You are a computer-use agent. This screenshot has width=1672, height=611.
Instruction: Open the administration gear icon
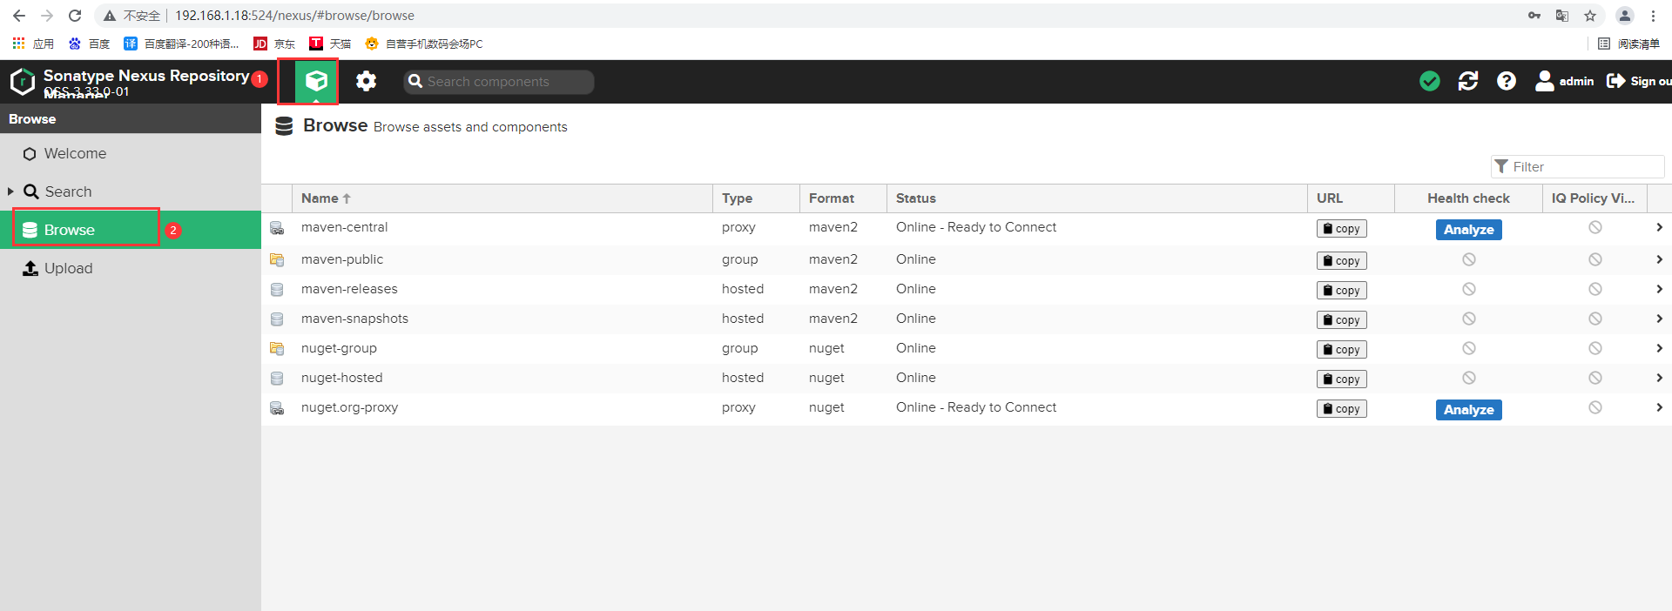(x=366, y=81)
